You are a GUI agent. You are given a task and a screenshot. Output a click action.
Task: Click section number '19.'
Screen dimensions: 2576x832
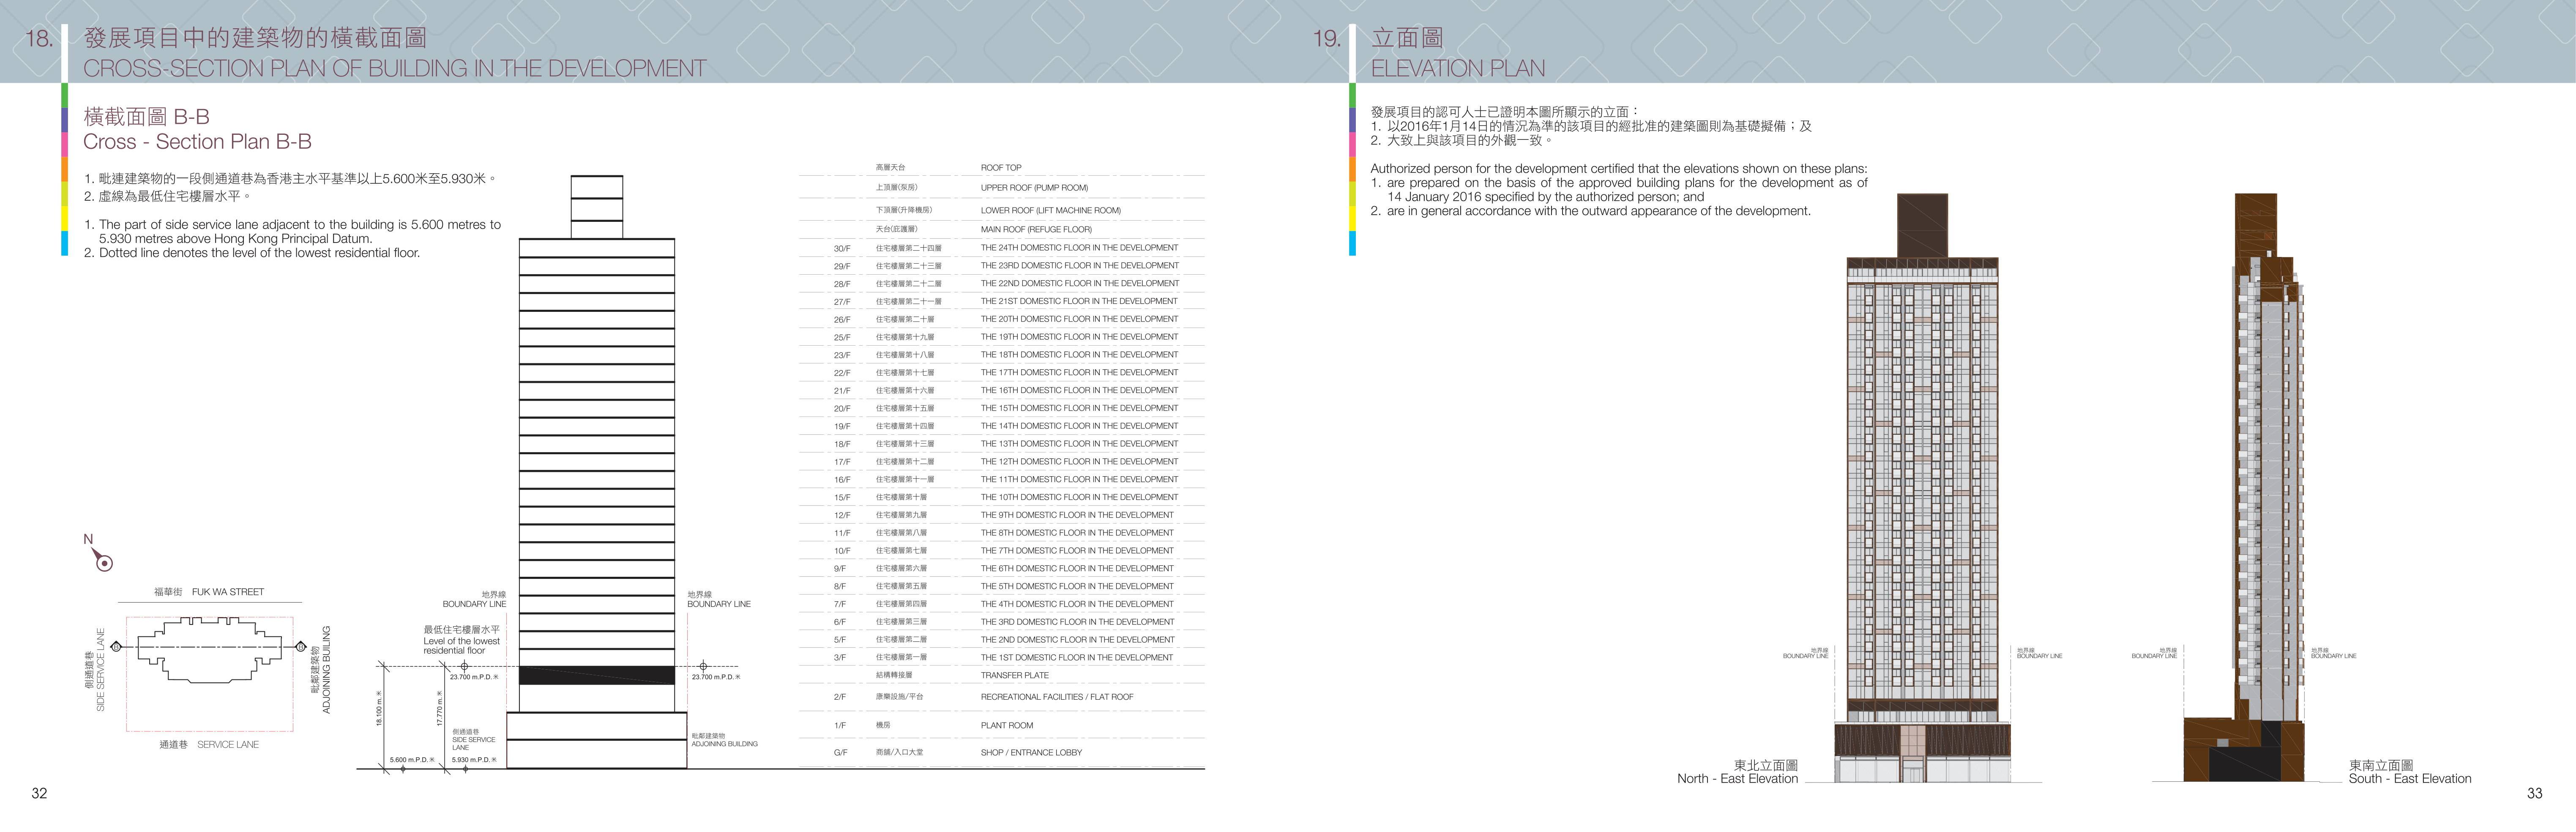click(x=1327, y=39)
